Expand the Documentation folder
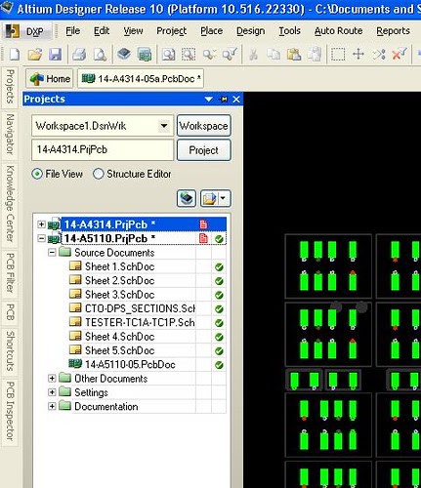Image resolution: width=421 pixels, height=488 pixels. point(52,406)
